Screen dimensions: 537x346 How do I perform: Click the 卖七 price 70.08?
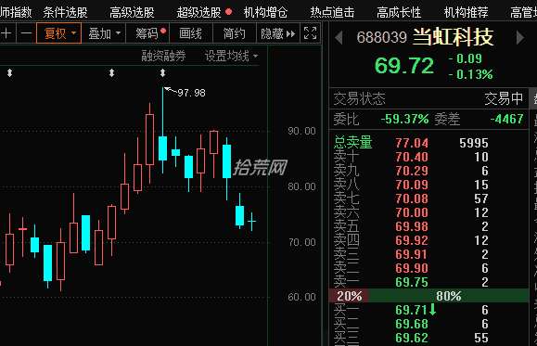click(412, 199)
